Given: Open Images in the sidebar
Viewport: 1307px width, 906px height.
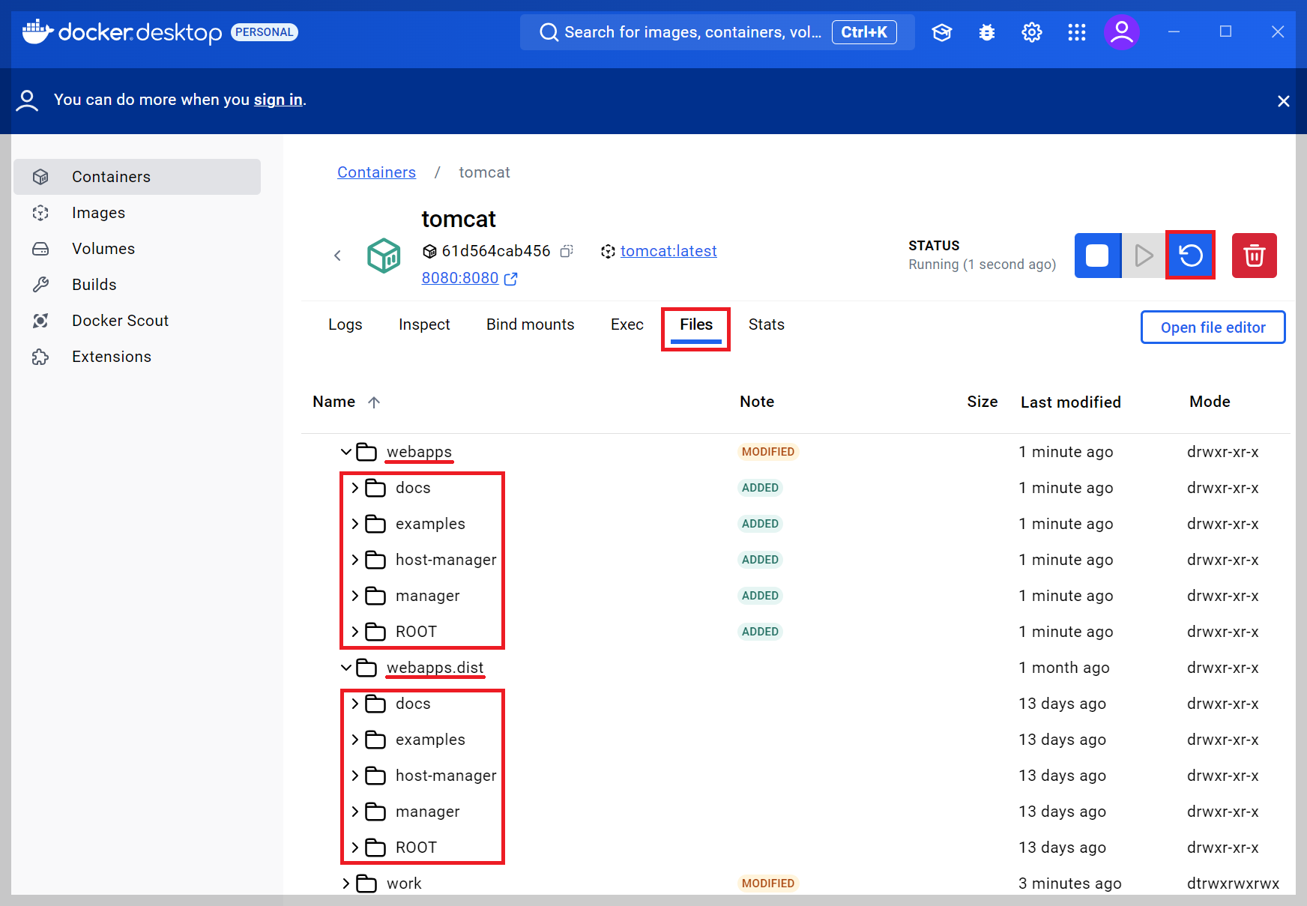Looking at the screenshot, I should tap(137, 213).
